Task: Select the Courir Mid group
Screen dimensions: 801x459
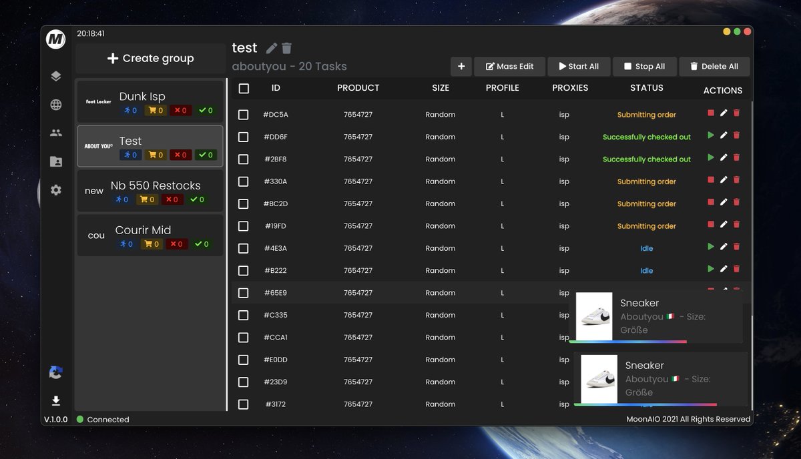Action: tap(150, 236)
